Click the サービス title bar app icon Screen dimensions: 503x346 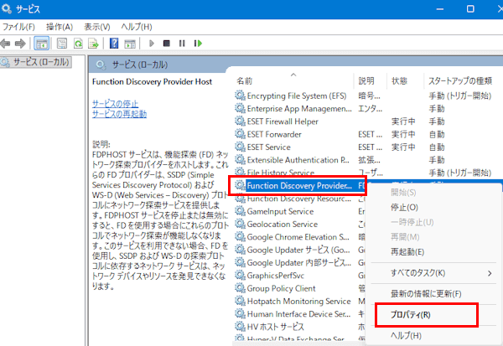pyautogui.click(x=7, y=8)
